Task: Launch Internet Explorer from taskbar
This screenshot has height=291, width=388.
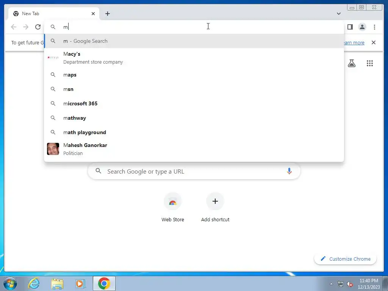Action: (x=34, y=283)
